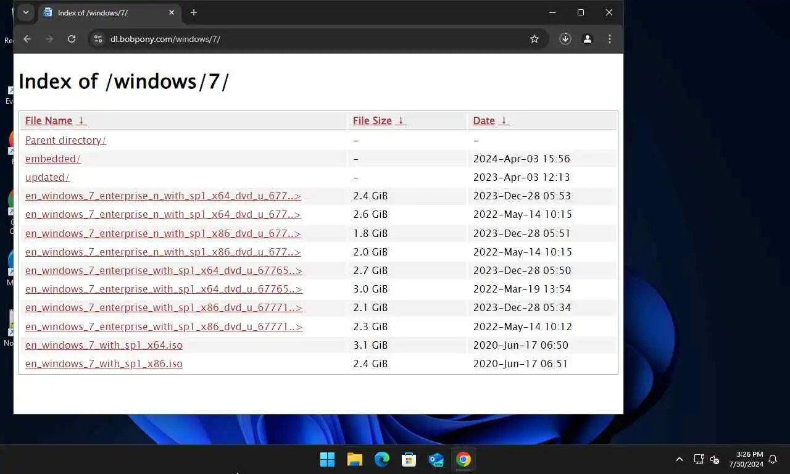This screenshot has height=474, width=790.
Task: Click the muted volume tray icon
Action: click(715, 459)
